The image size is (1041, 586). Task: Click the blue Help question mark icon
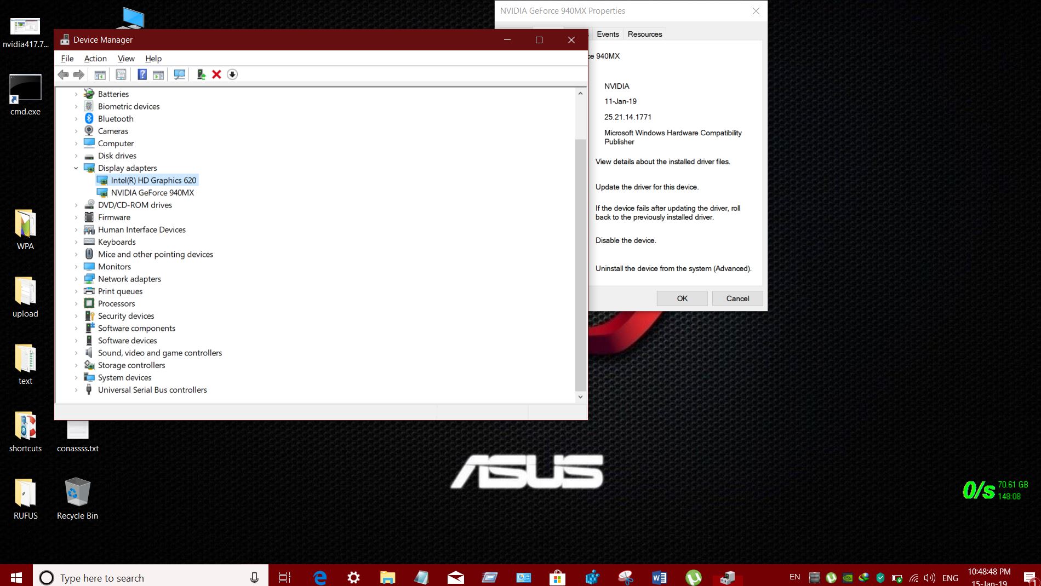pyautogui.click(x=142, y=74)
